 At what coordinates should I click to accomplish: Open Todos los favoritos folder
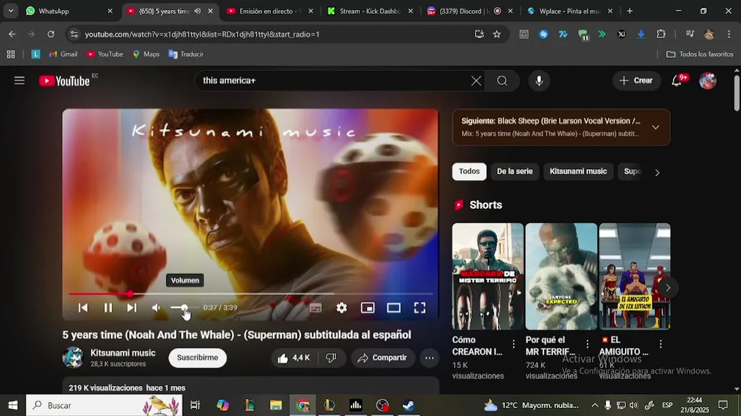[x=699, y=54]
